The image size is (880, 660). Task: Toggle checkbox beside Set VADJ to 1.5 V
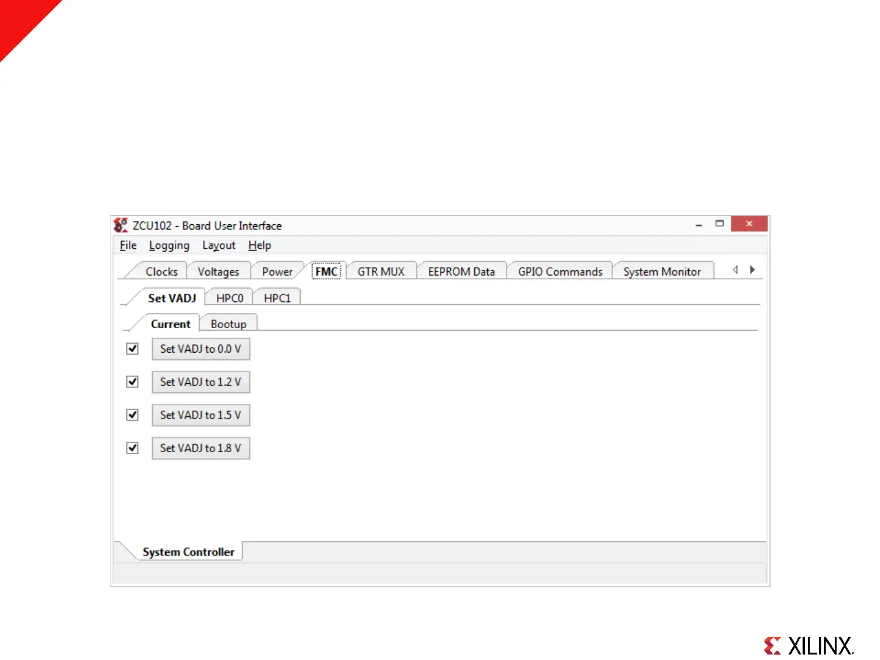(x=132, y=414)
